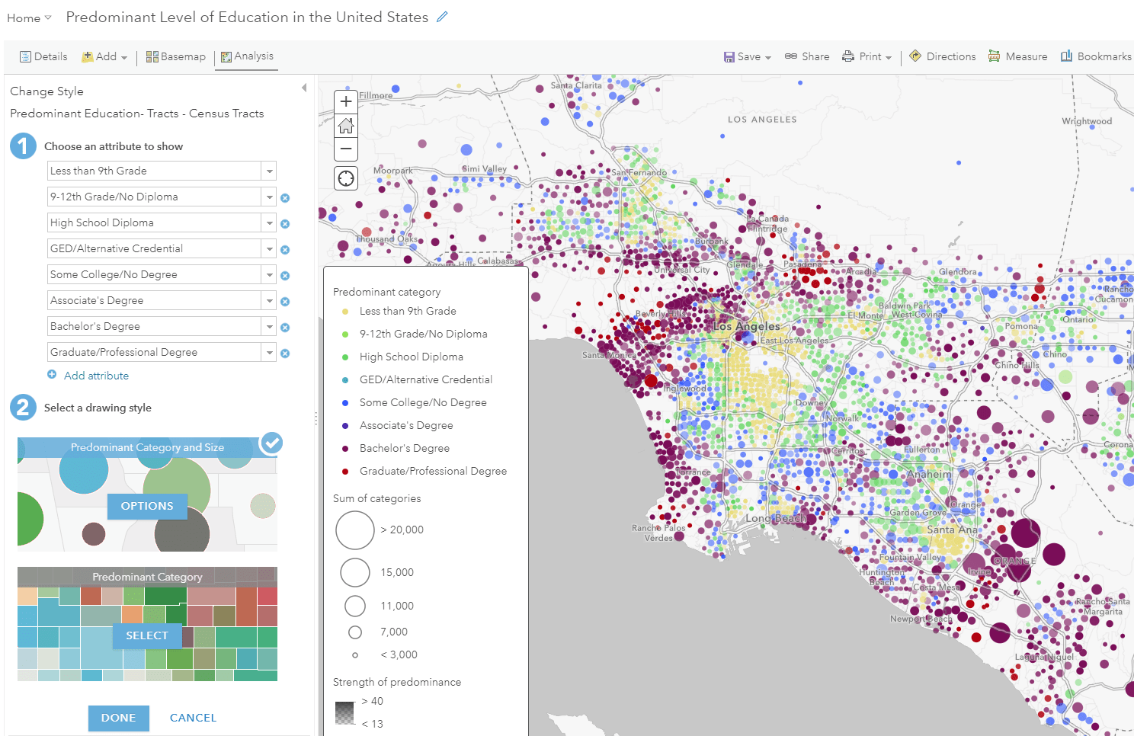The image size is (1134, 736).
Task: Open the Details panel
Action: tap(43, 56)
